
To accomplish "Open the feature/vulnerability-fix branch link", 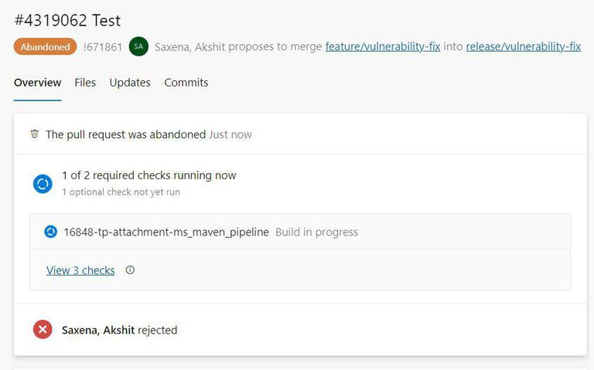I will 382,46.
